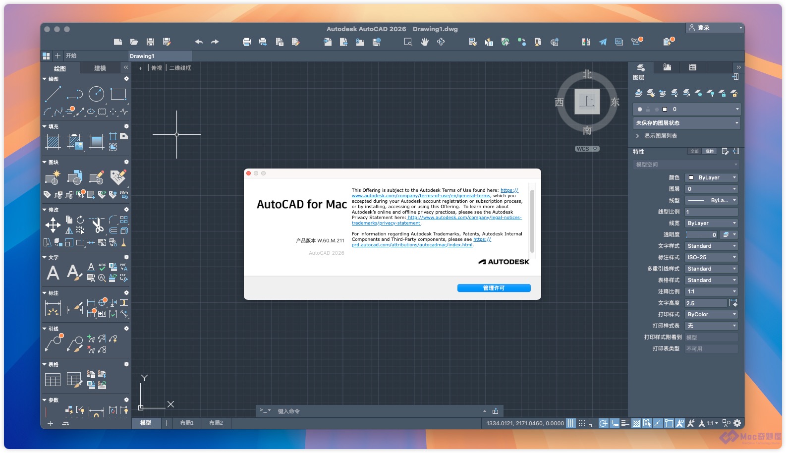
Task: Toggle transparency display in status bar
Action: (x=636, y=423)
